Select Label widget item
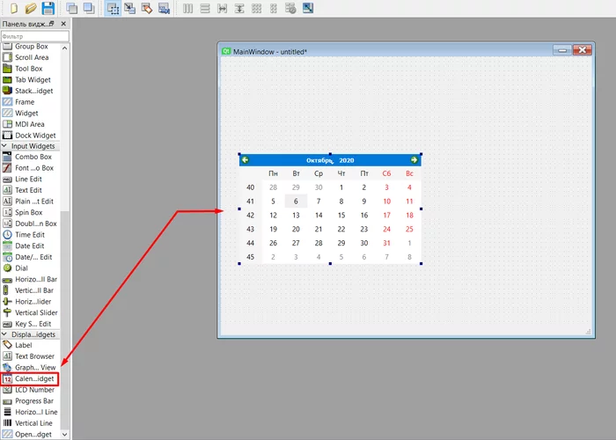The image size is (616, 440). click(x=30, y=345)
